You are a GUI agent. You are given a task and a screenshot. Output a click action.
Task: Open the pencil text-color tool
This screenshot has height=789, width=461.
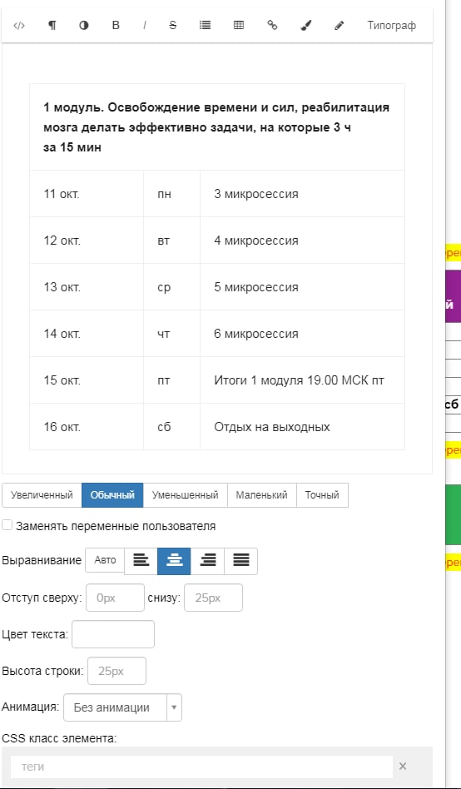coord(340,26)
